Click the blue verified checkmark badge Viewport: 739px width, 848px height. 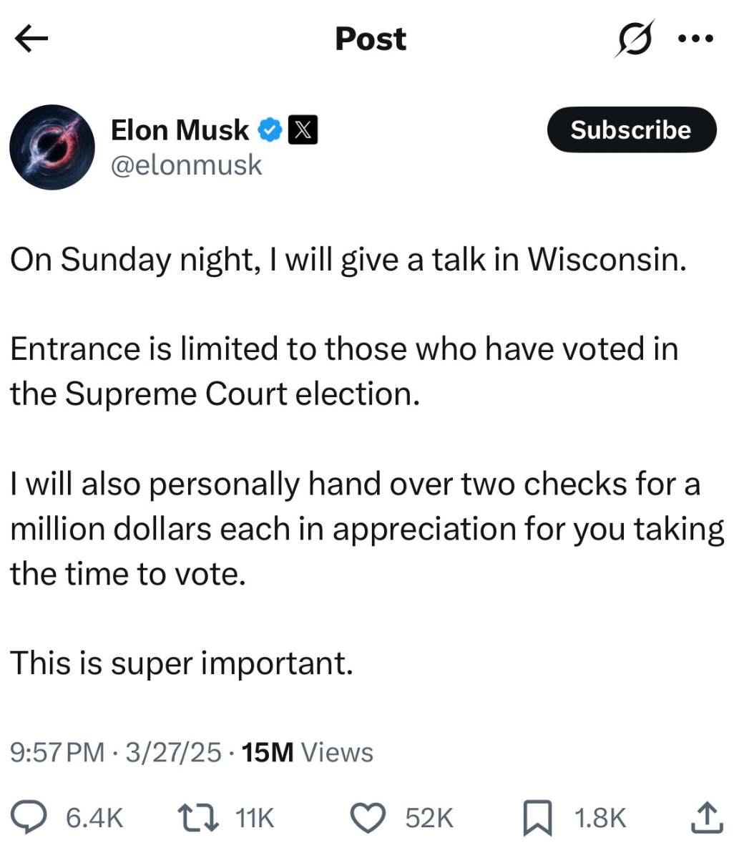tap(269, 130)
